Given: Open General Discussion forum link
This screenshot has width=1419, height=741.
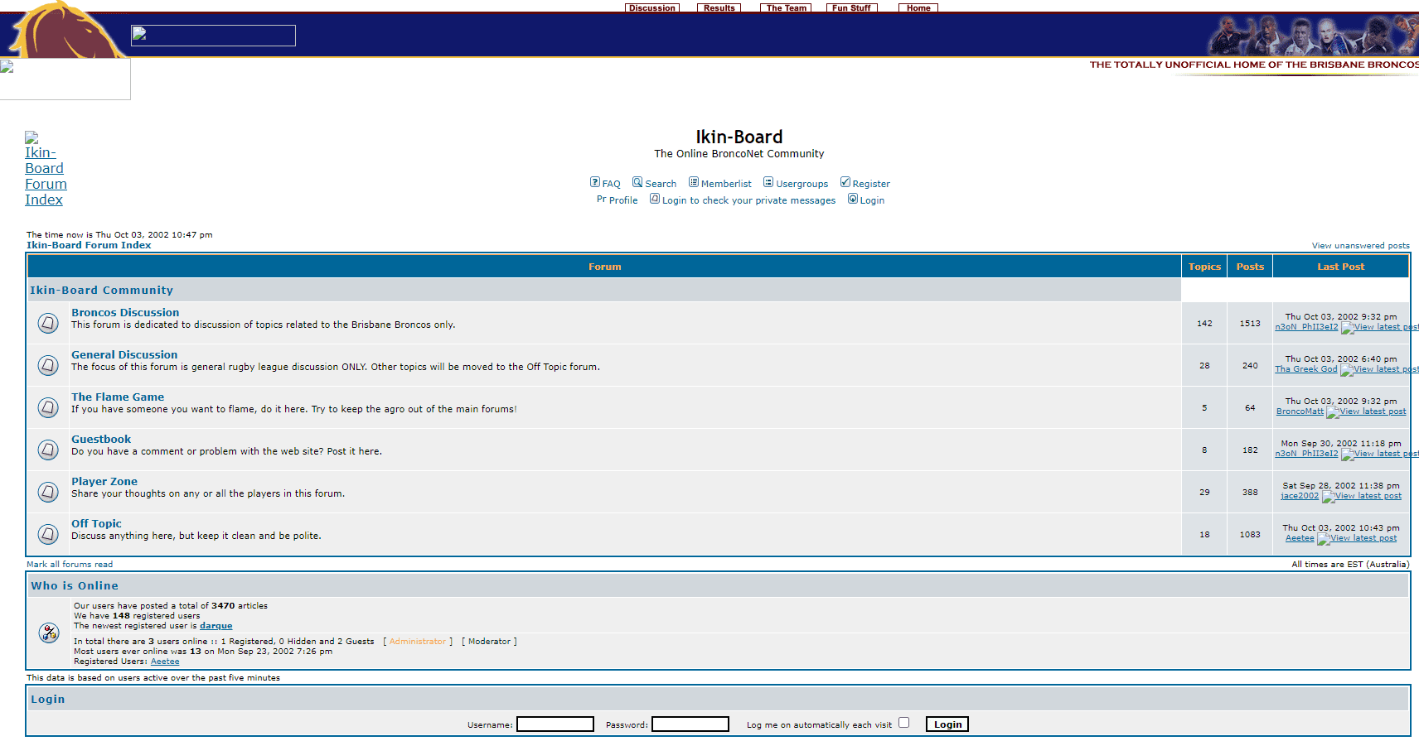Looking at the screenshot, I should 124,354.
